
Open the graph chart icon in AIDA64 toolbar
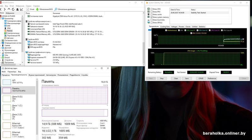coord(21,9)
